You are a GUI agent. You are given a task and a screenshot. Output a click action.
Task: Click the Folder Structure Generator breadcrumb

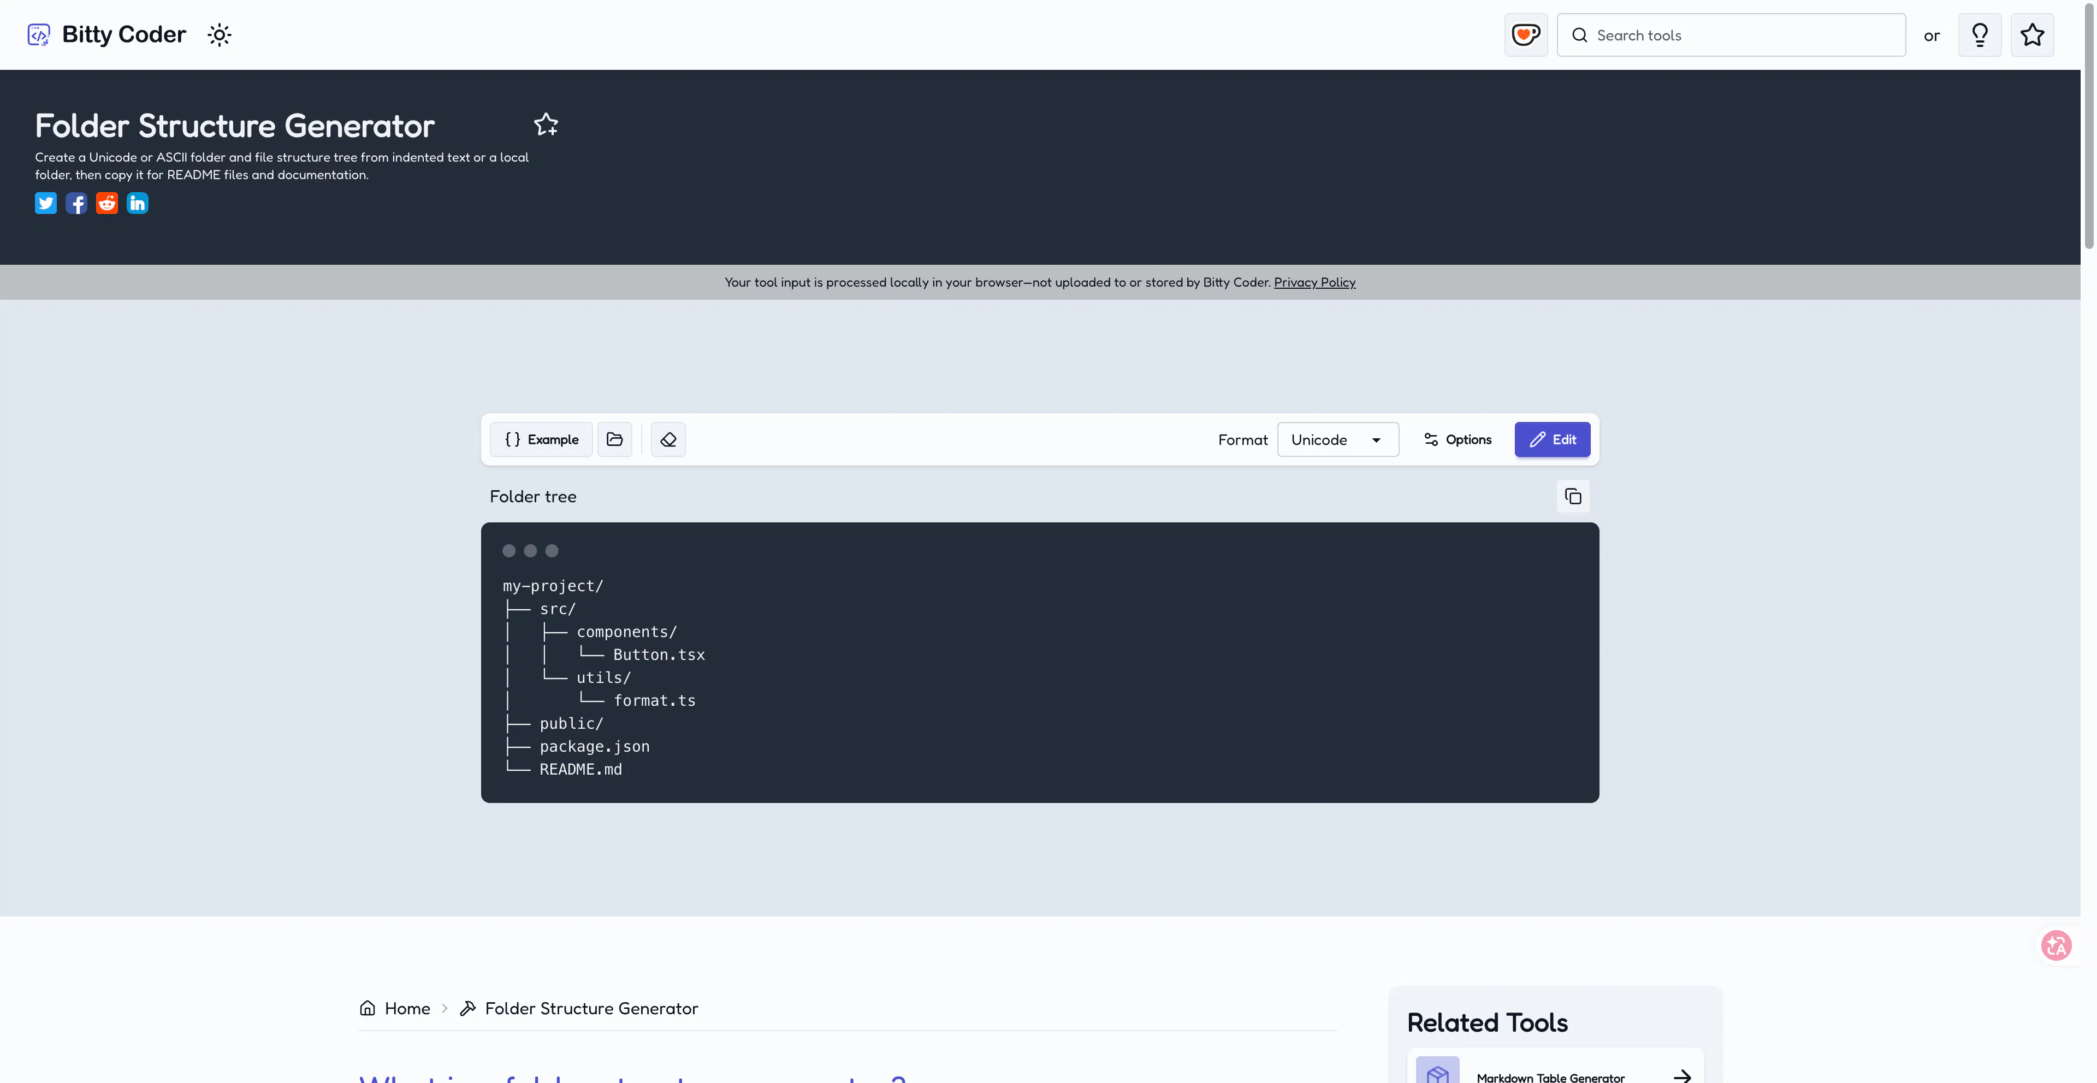pos(591,1008)
